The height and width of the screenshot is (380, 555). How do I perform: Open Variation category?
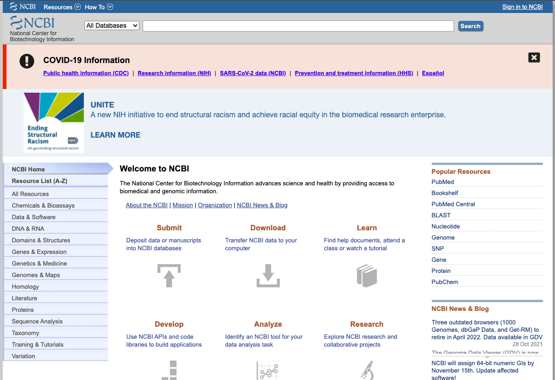click(x=56, y=356)
